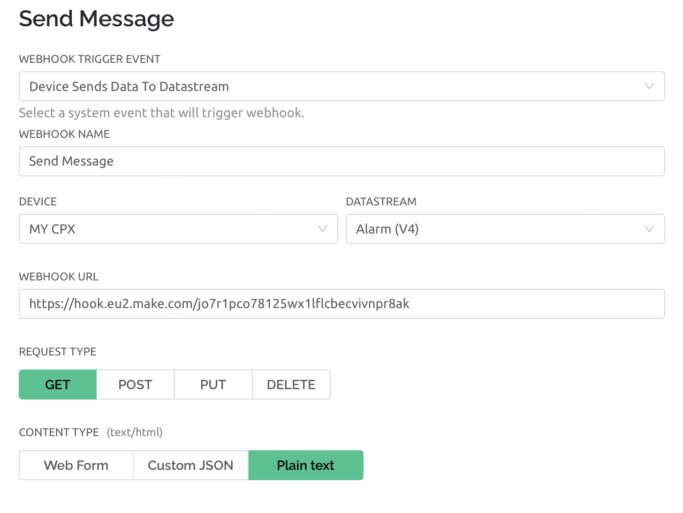Focus the Webhook Name text field
The width and height of the screenshot is (683, 513).
(x=342, y=161)
